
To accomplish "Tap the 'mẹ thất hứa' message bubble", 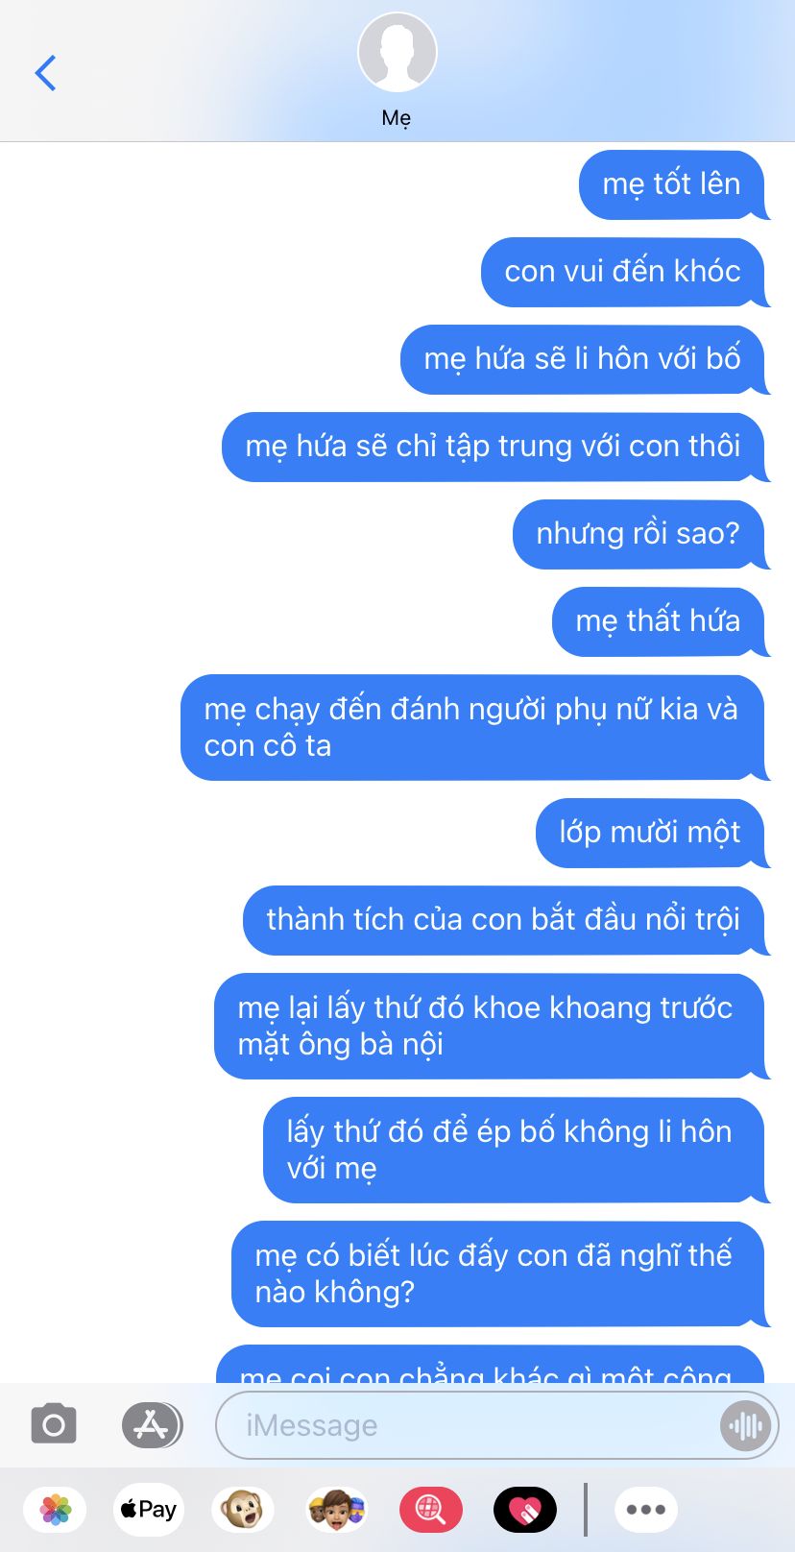I will coord(660,621).
